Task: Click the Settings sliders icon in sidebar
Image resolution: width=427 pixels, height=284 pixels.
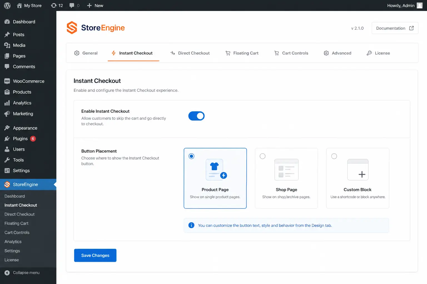Action: [x=7, y=171]
